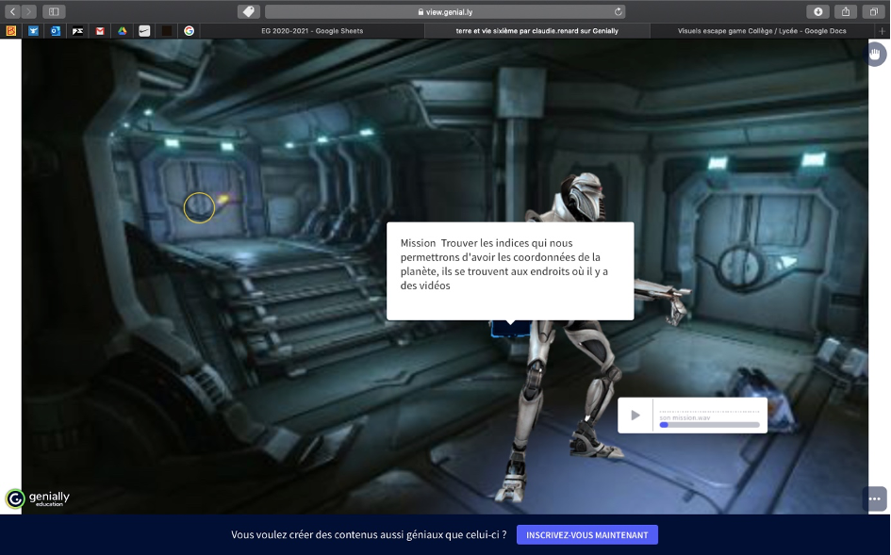Click the audio file name 'son mission.wav'
Screen dimensions: 891x555
685,417
